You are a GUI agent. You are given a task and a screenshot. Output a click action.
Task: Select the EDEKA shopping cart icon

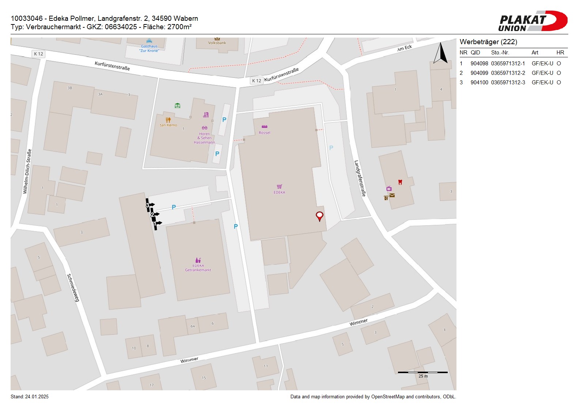pos(279,187)
